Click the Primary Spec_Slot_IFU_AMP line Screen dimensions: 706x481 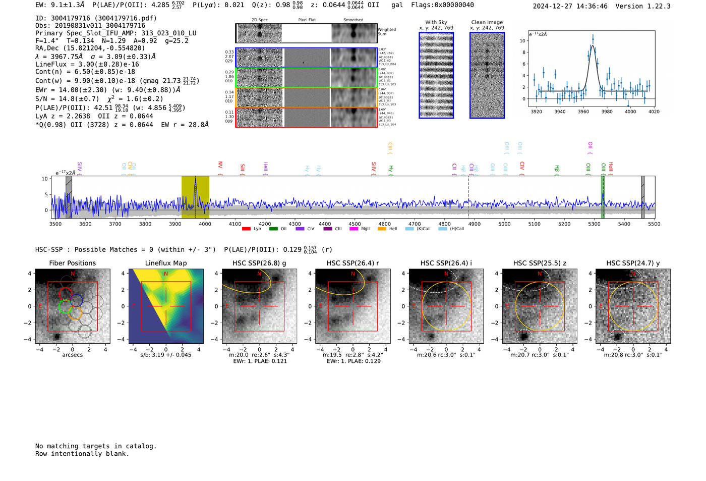pos(116,33)
